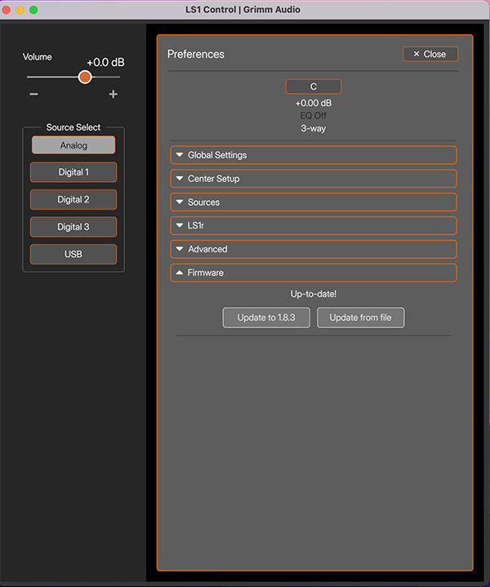Click the volume minus icon

(x=33, y=95)
